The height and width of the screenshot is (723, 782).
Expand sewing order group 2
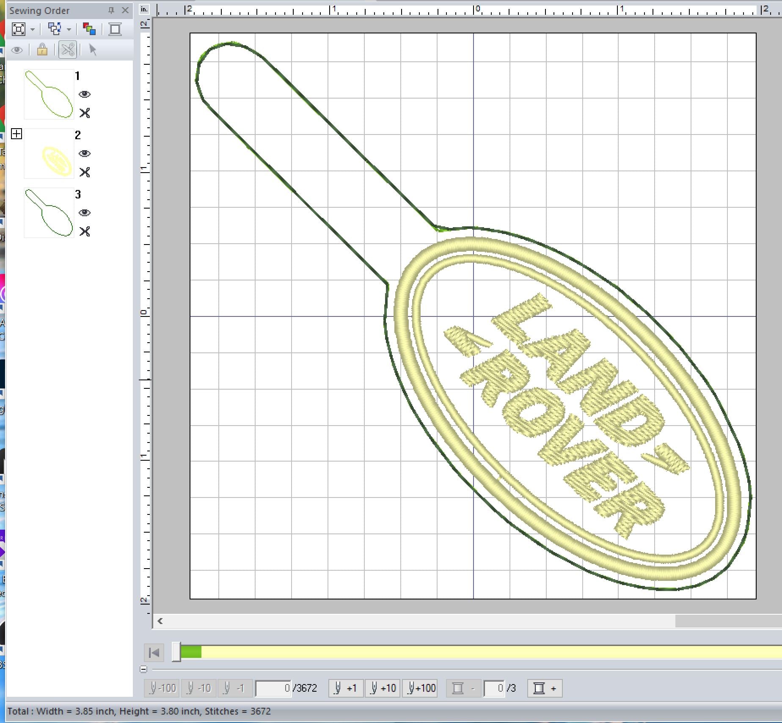click(x=17, y=134)
